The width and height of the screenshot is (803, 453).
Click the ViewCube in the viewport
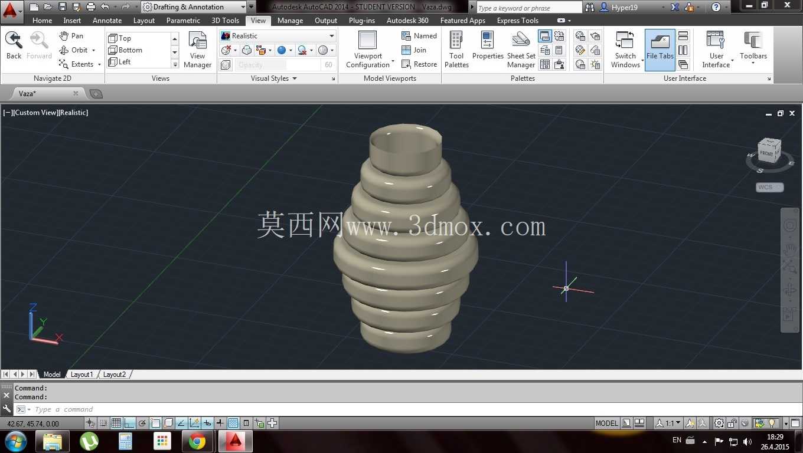(x=769, y=150)
